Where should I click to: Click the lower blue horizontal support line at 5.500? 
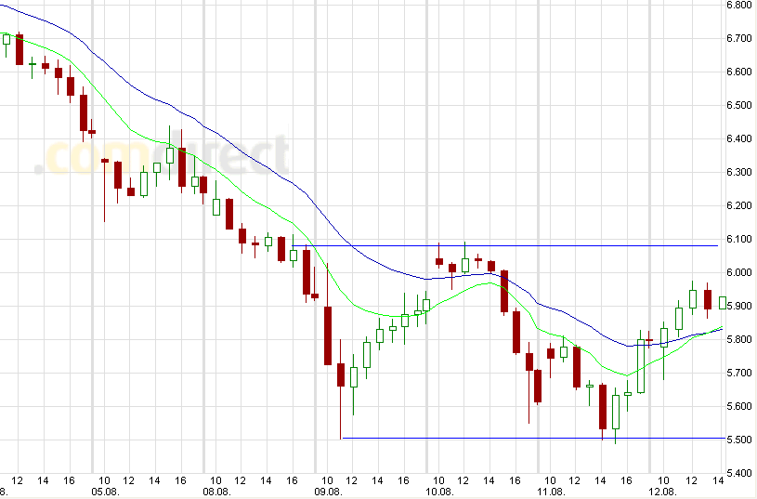click(533, 438)
